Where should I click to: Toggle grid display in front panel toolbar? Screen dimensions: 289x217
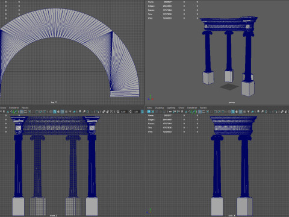pos(21,112)
